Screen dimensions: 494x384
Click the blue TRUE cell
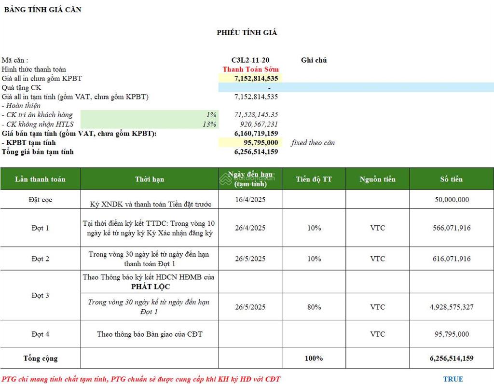pos(453,379)
